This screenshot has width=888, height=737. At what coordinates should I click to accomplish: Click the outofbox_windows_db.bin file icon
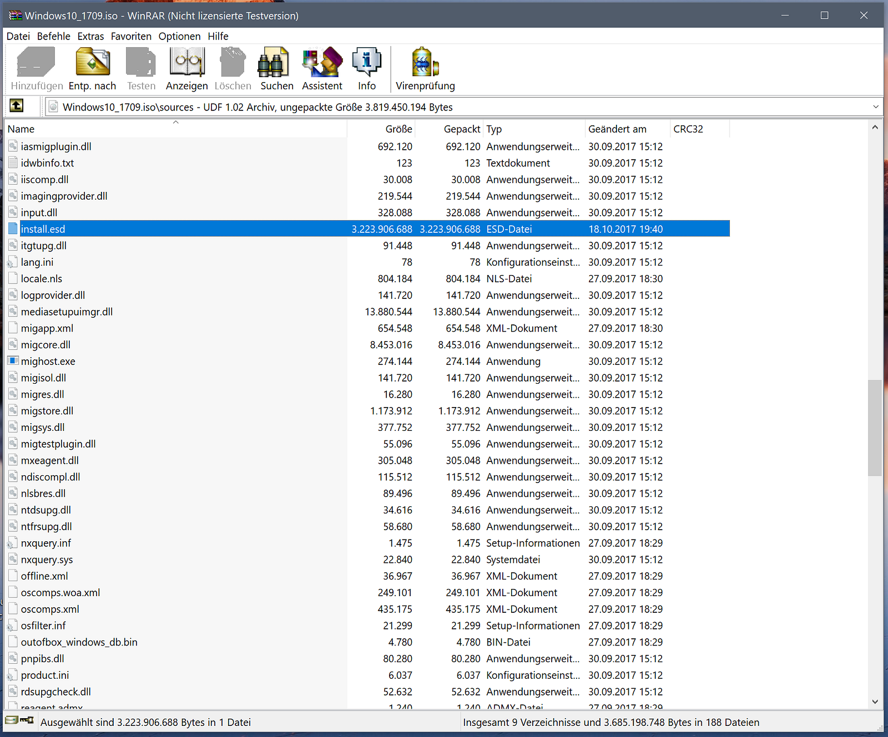13,642
